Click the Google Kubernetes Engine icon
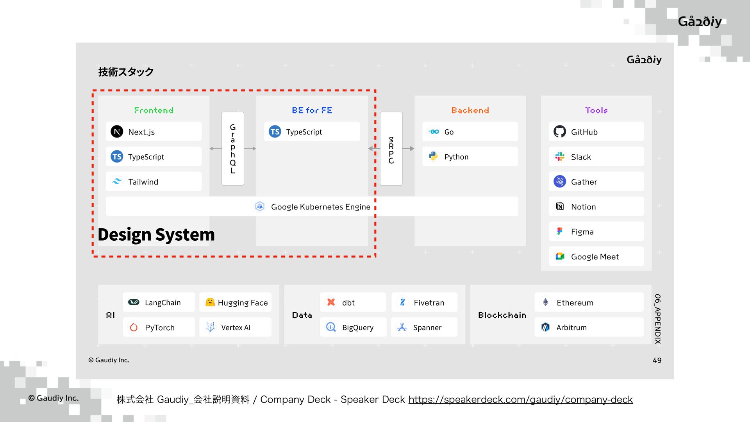The width and height of the screenshot is (750, 422). pyautogui.click(x=260, y=206)
